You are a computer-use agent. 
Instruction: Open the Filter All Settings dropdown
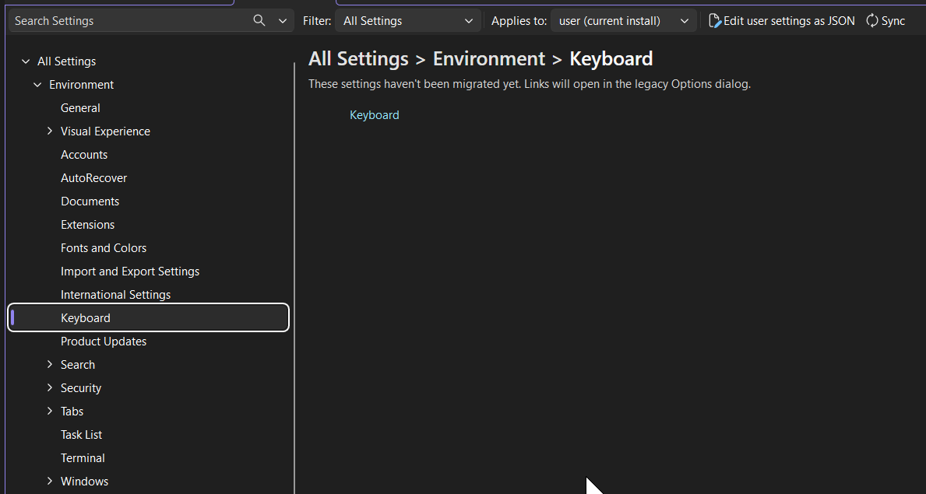tap(408, 21)
